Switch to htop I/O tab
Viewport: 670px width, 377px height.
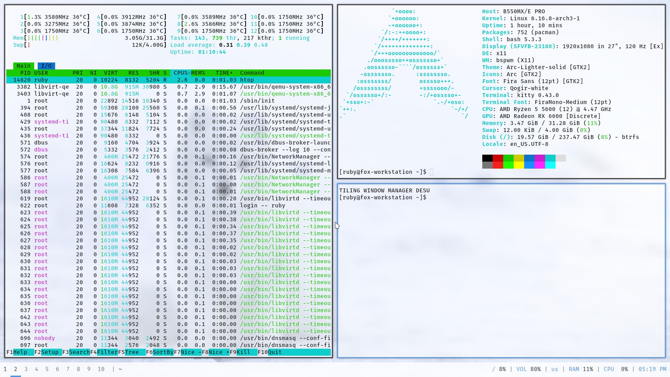(46, 66)
